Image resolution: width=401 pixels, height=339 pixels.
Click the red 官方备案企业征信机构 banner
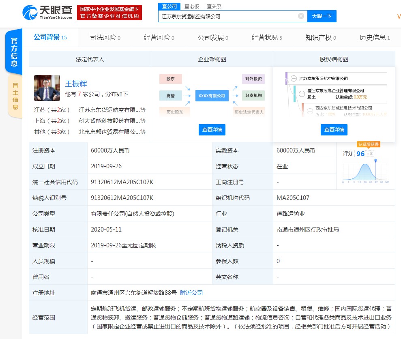point(109,13)
